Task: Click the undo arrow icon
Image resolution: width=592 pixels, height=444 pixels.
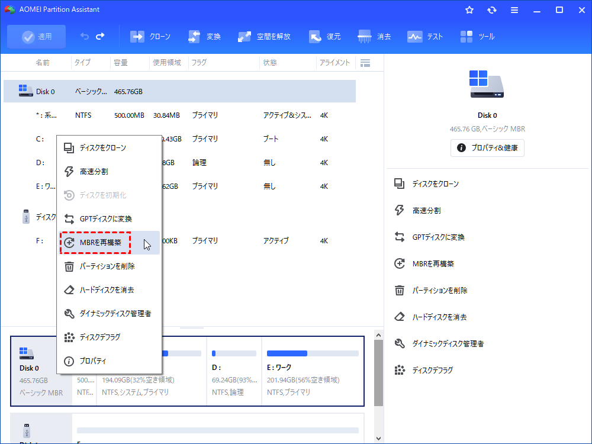Action: [x=84, y=36]
